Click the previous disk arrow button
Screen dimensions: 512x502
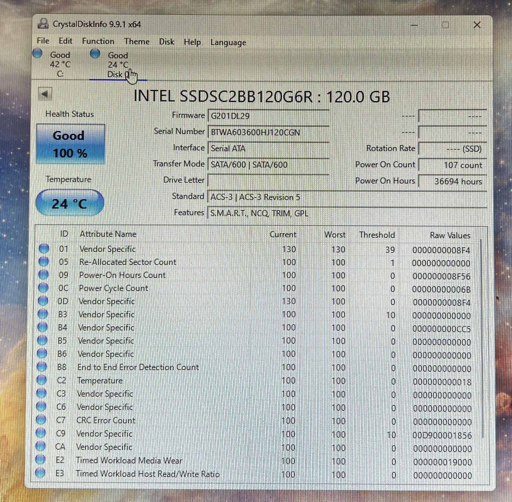45,94
